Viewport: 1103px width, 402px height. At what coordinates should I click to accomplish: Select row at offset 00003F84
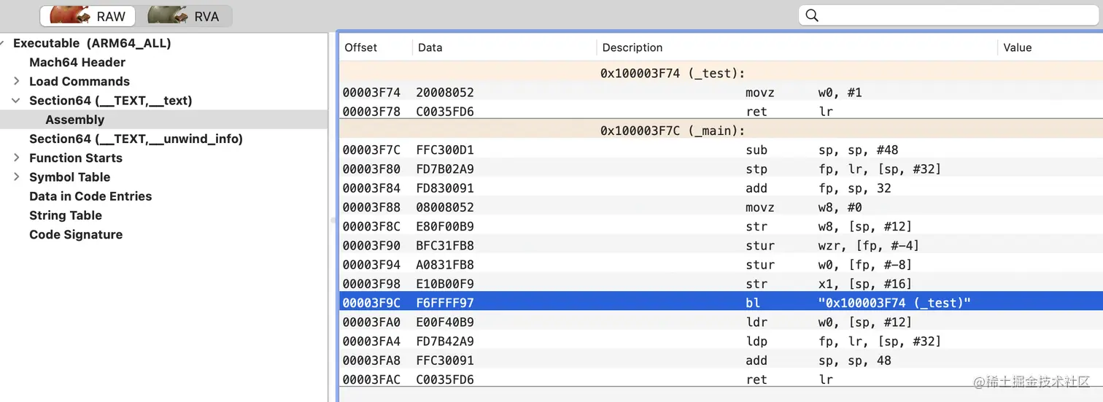721,188
